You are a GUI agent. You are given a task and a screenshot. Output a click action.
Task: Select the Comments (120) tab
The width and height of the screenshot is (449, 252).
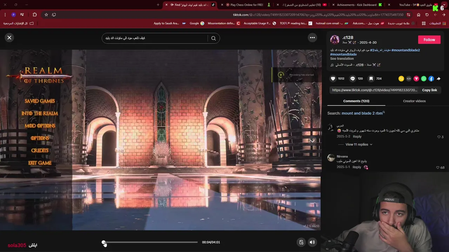pos(356,101)
